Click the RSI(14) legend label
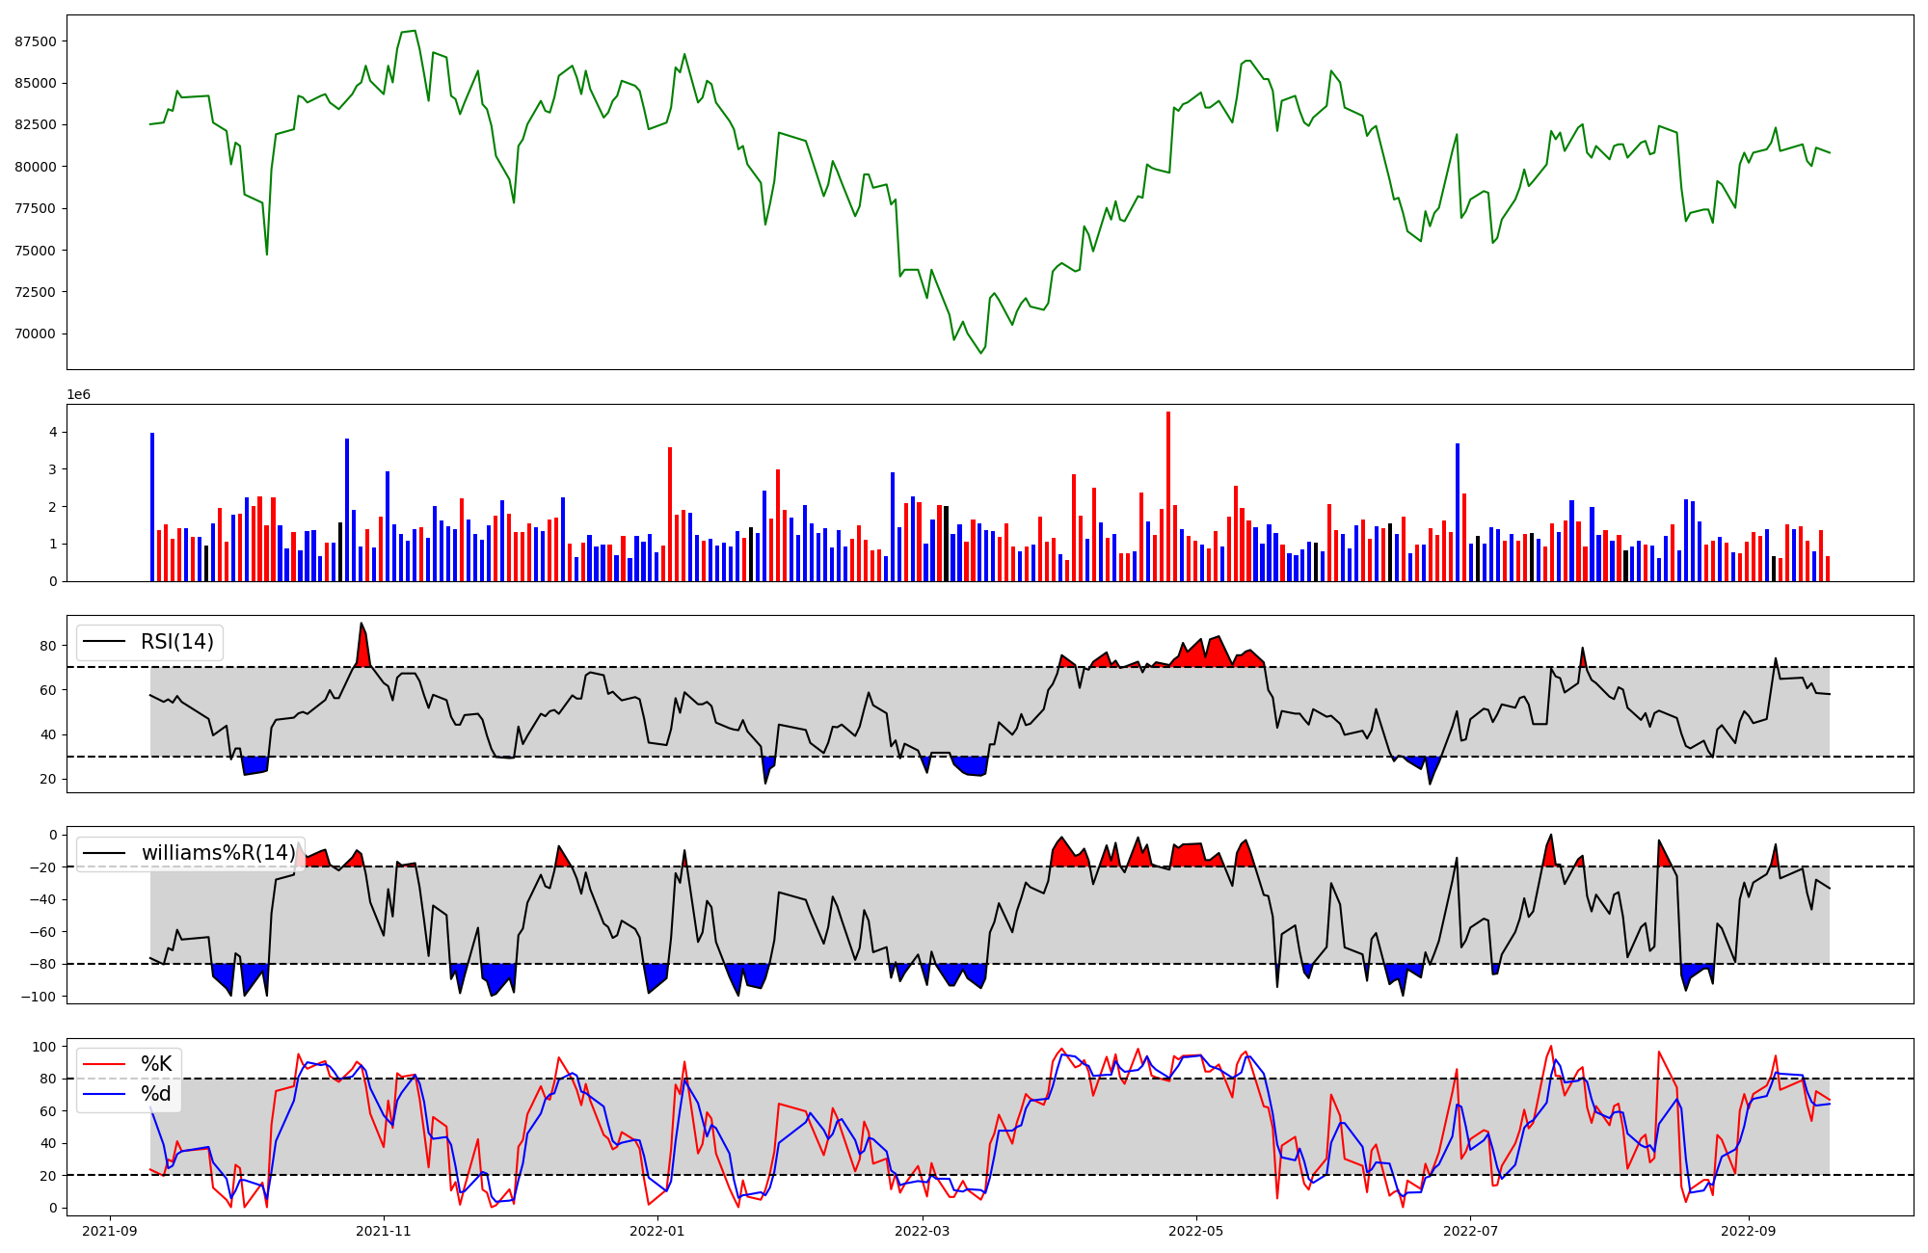Screen dimensions: 1928x1253 click(177, 642)
